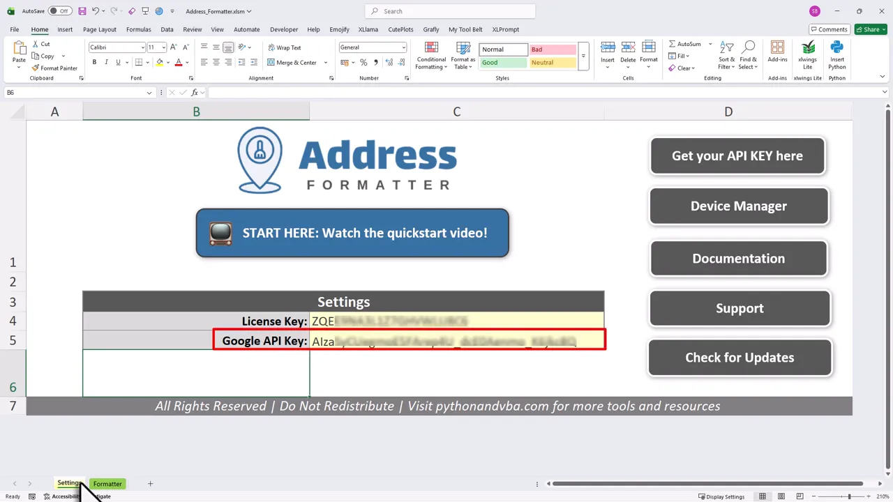The image size is (893, 502).
Task: Open the General number format dropdown
Action: coord(403,47)
